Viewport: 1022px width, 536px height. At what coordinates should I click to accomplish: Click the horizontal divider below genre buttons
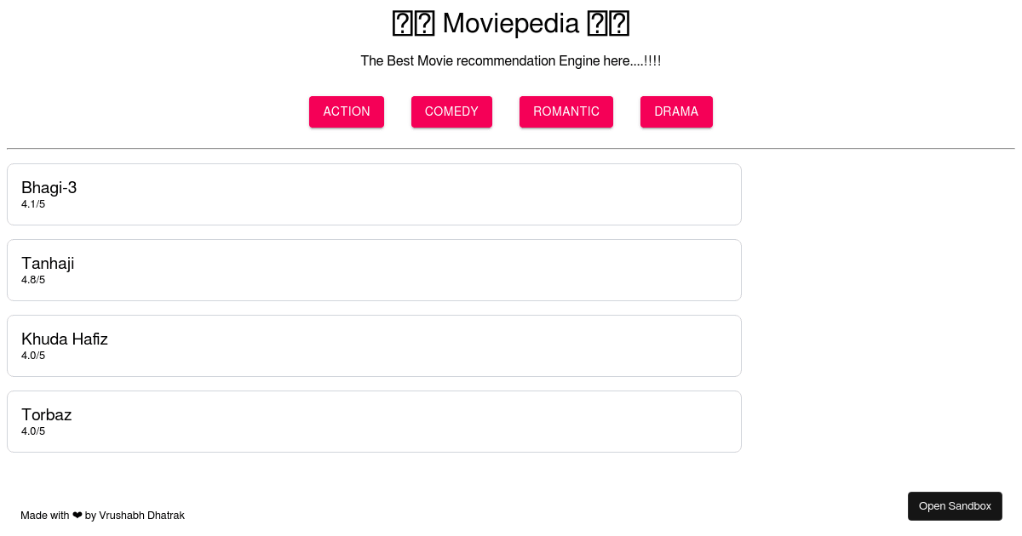point(511,149)
